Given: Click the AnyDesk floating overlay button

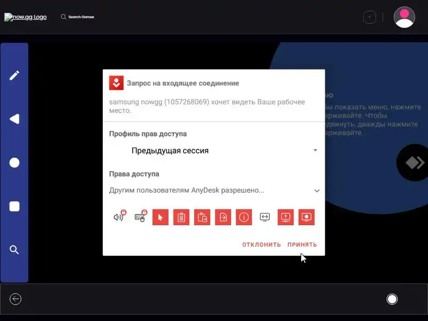Looking at the screenshot, I should [x=414, y=163].
